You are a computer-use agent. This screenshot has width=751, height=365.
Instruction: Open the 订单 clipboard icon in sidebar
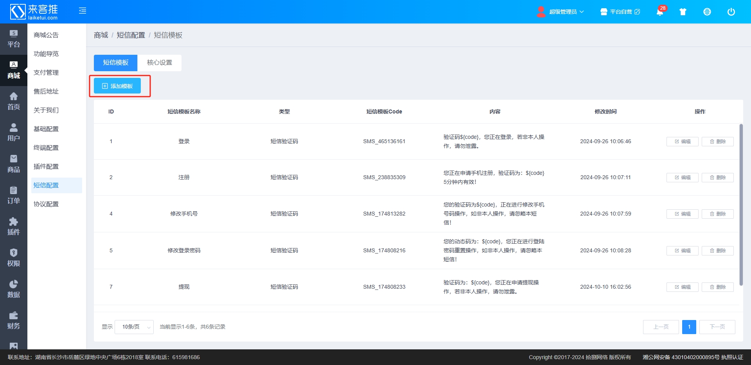coord(14,195)
